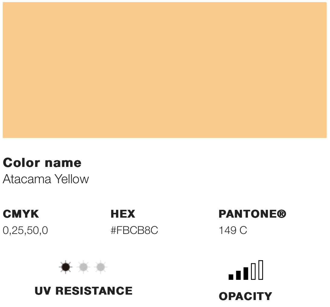Click the dark first UV sun icon

point(66,267)
